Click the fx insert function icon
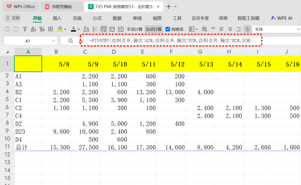This screenshot has width=301, height=185. (81, 41)
